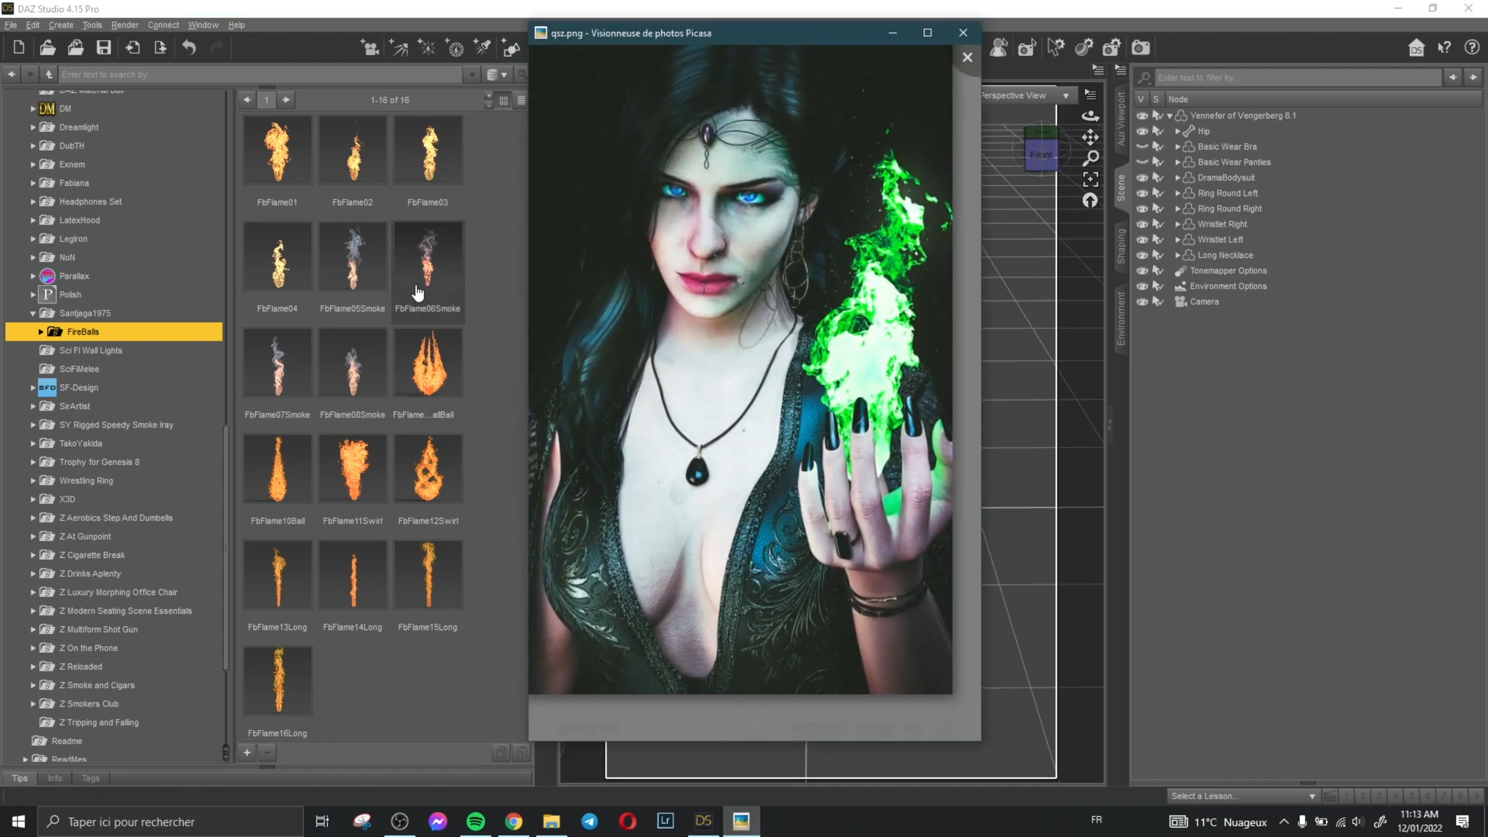The width and height of the screenshot is (1488, 837).
Task: Click the Scene pane options menu icon
Action: tap(1121, 70)
